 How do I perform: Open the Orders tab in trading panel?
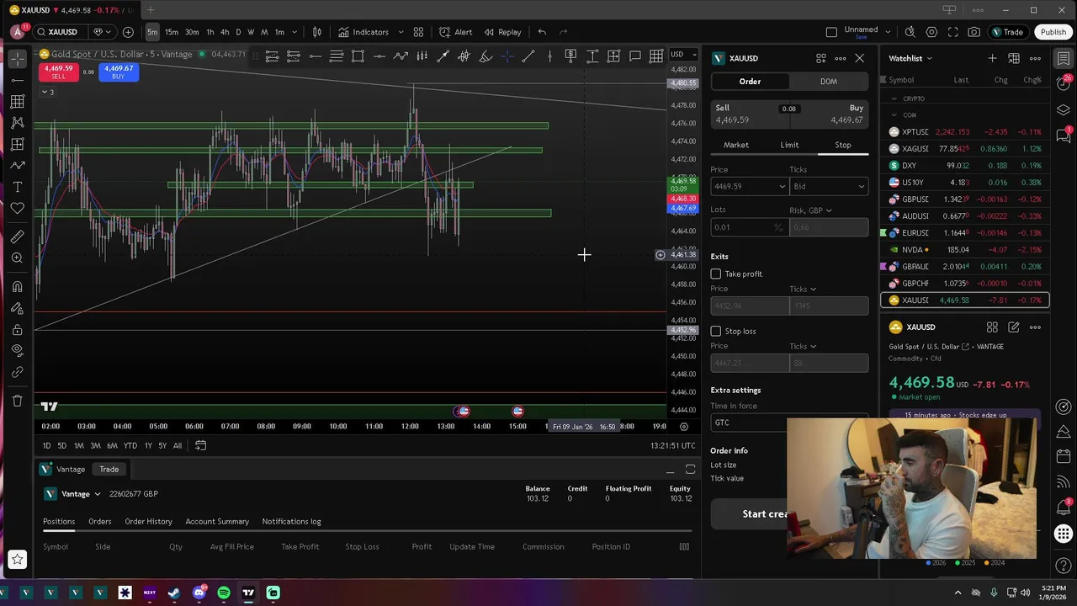pos(99,521)
